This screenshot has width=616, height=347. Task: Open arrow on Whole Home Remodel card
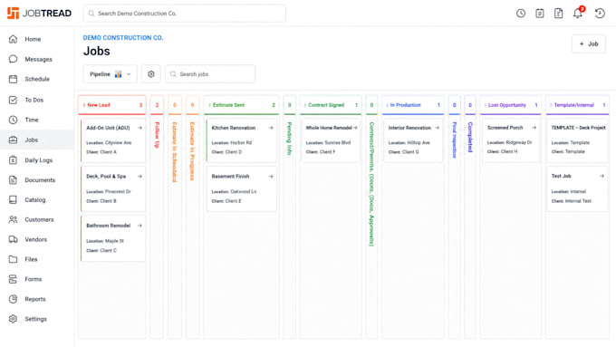click(x=355, y=128)
